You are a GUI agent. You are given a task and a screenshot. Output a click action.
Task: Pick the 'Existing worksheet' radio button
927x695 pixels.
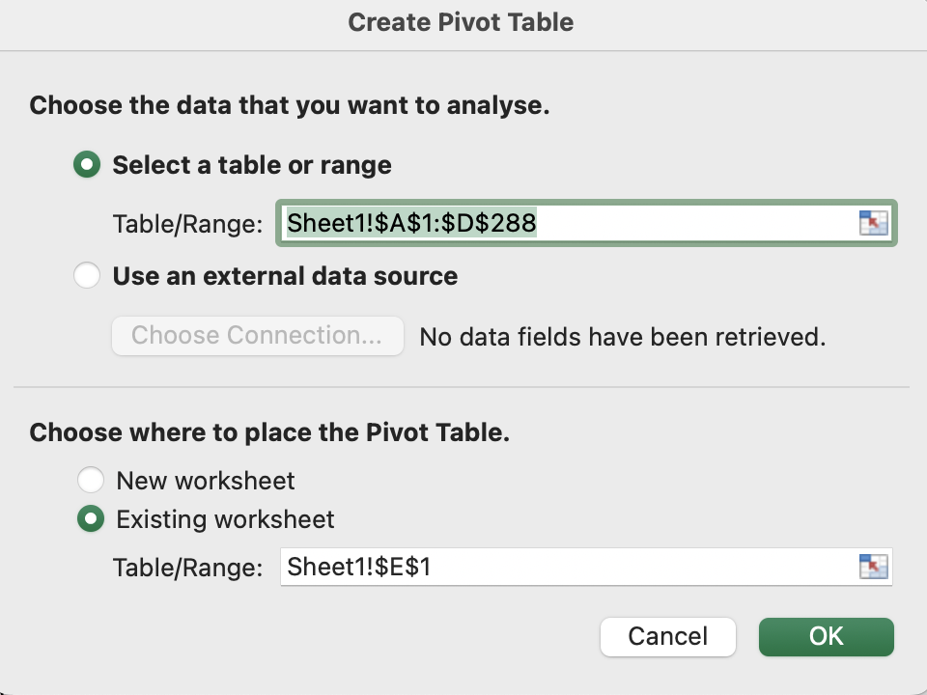[91, 519]
